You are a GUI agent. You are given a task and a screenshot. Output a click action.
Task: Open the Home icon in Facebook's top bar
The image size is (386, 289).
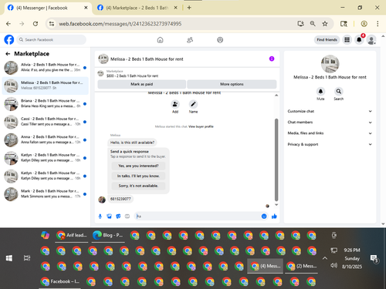tap(160, 40)
